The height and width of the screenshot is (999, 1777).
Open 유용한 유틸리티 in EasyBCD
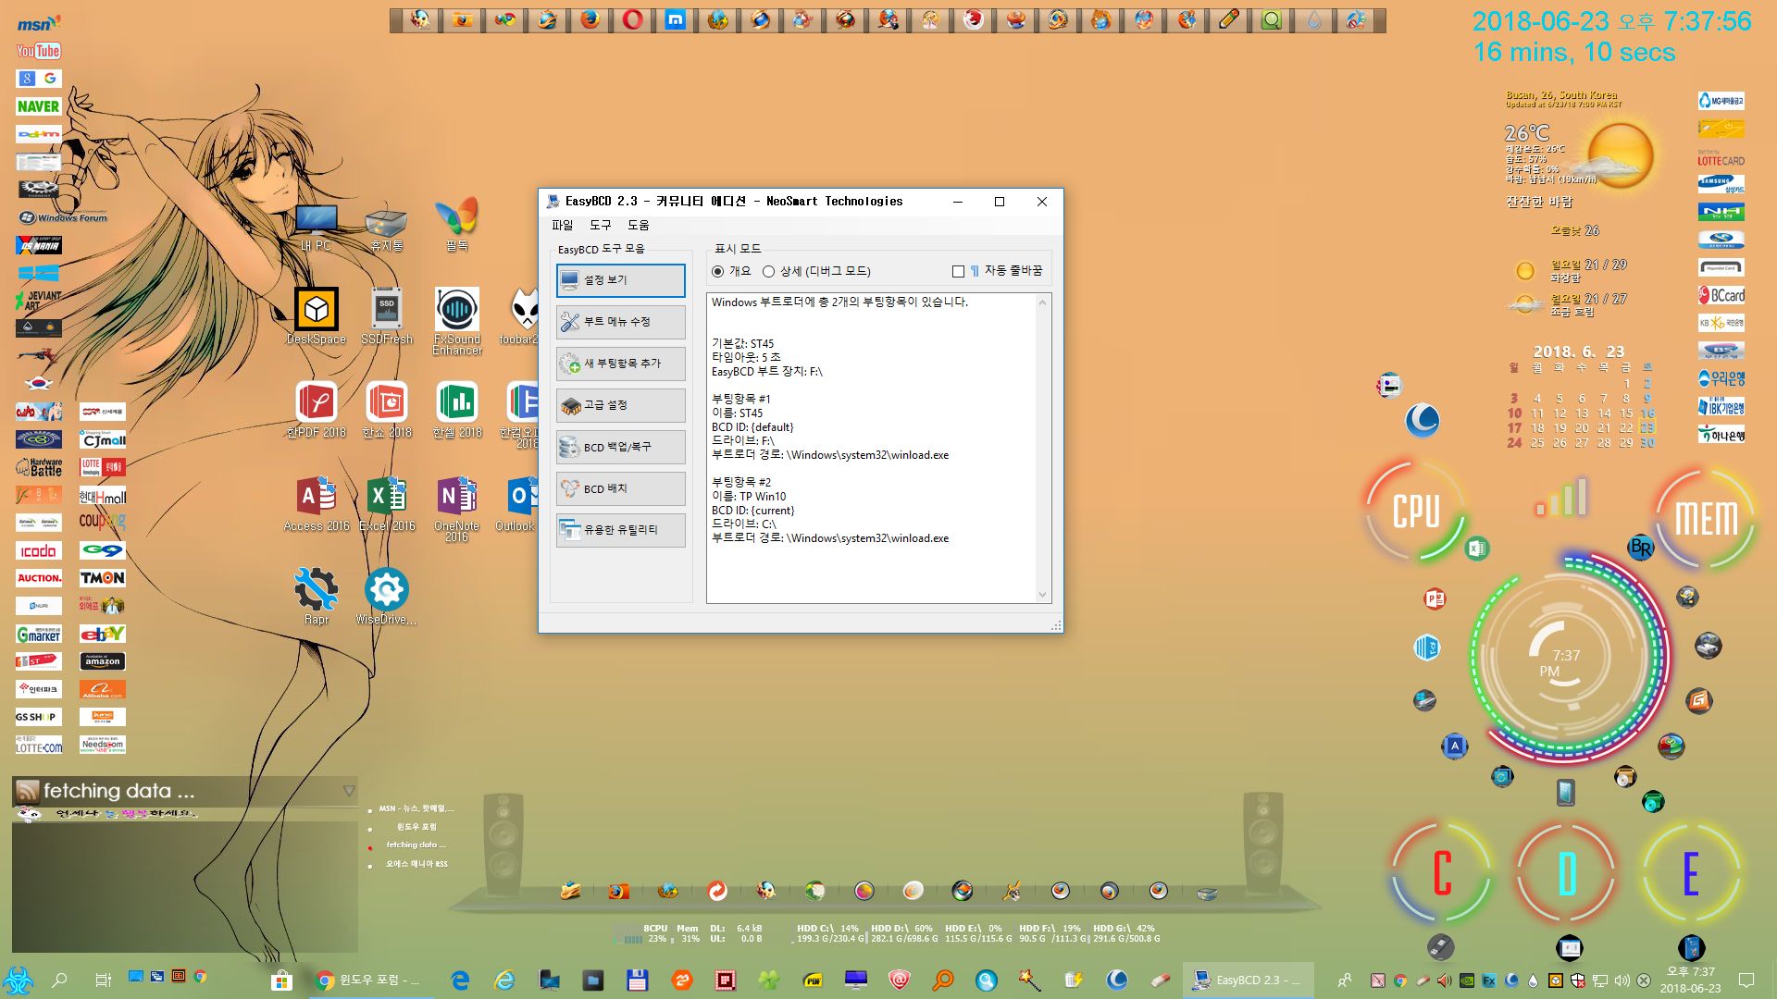620,530
